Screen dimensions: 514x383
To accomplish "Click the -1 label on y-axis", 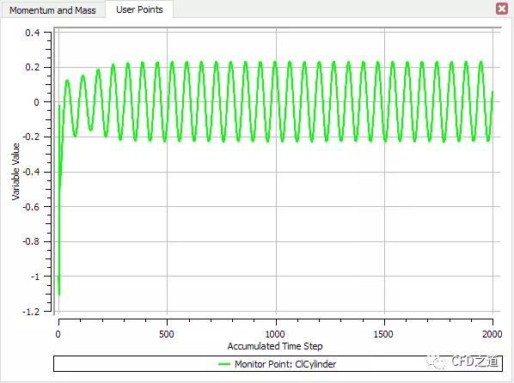I will point(34,277).
